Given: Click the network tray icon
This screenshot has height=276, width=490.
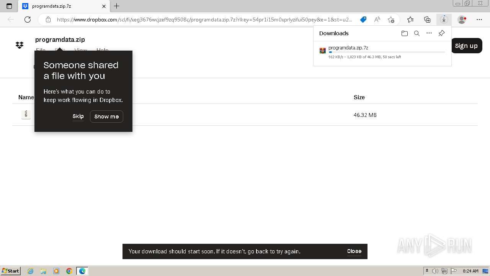Looking at the screenshot, I should pyautogui.click(x=444, y=271).
